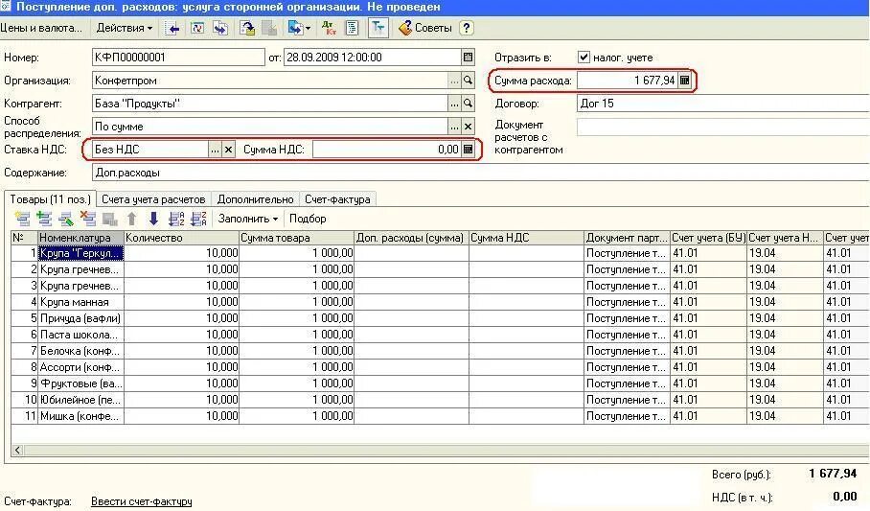Sort rows ascending A-Z
870x511 pixels.
176,219
